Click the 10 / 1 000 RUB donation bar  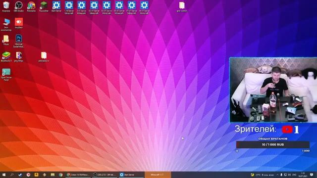pos(273,145)
